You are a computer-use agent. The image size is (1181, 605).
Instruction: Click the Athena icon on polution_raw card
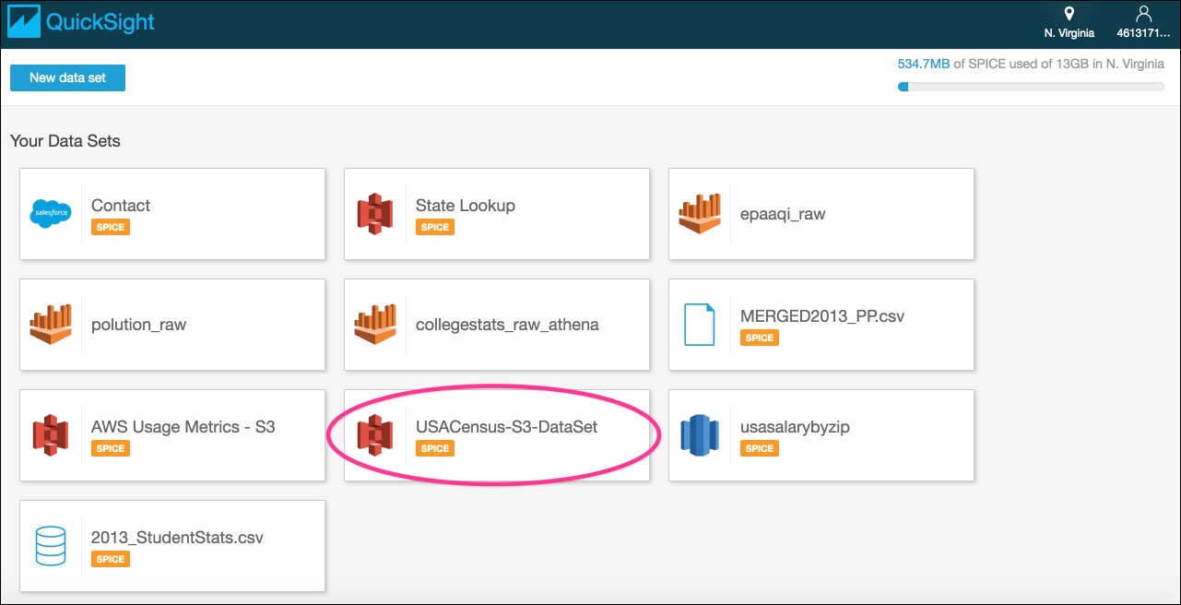coord(51,324)
